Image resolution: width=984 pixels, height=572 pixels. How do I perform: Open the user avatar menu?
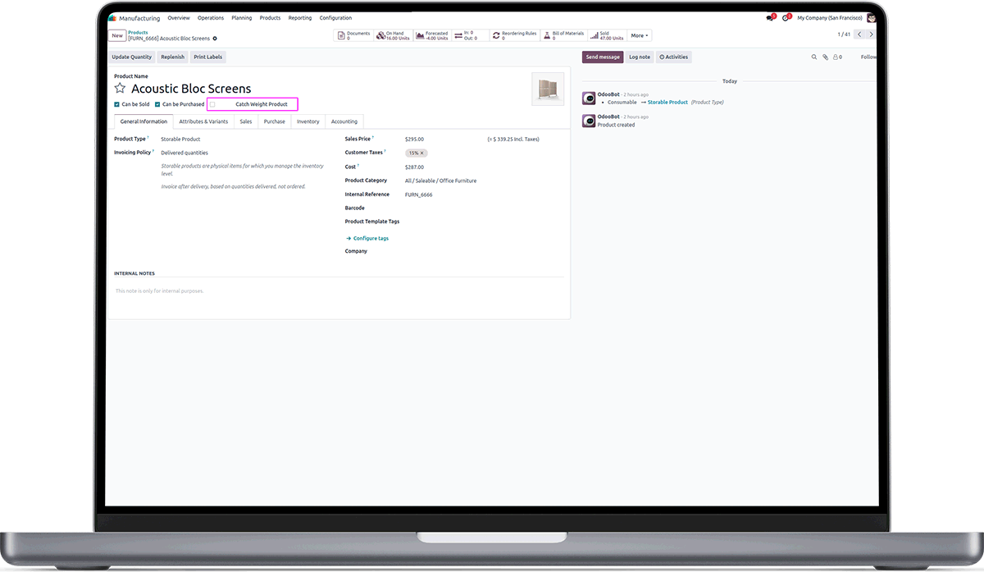871,17
